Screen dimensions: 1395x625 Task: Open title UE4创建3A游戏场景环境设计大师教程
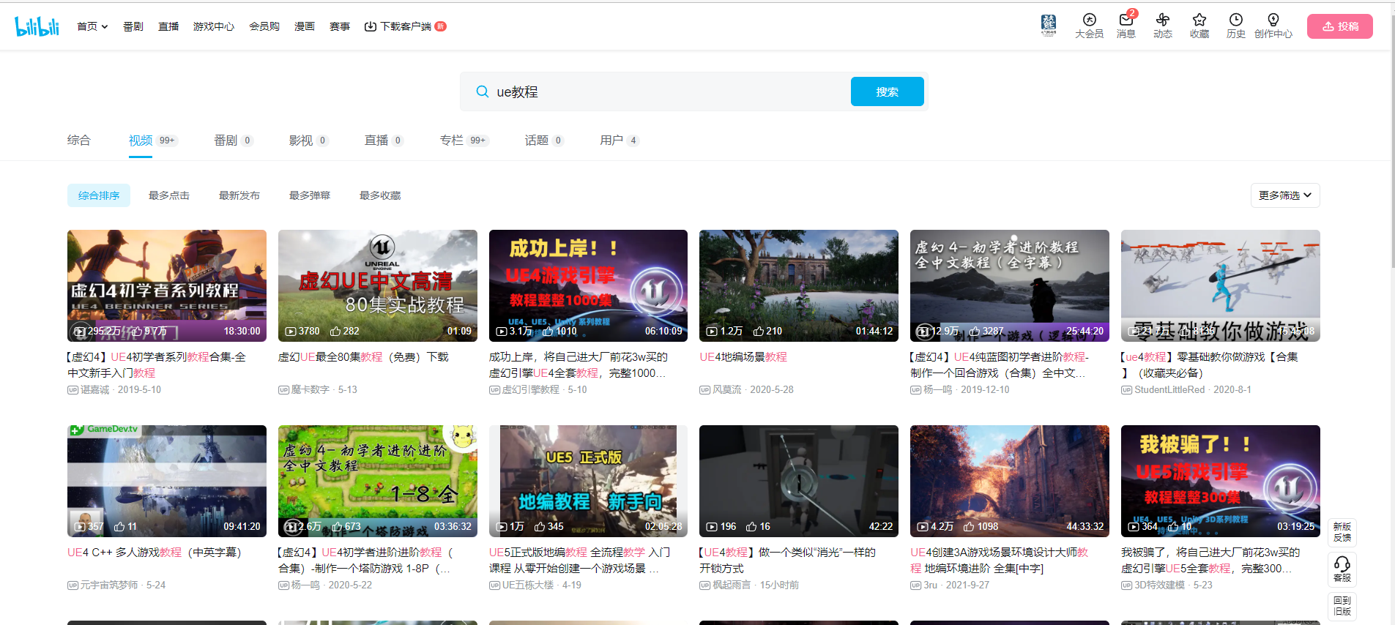pyautogui.click(x=1000, y=561)
